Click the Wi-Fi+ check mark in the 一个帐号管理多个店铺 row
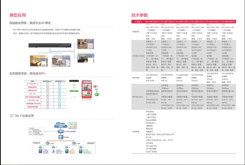The height and width of the screenshot is (165, 245). [59, 100]
